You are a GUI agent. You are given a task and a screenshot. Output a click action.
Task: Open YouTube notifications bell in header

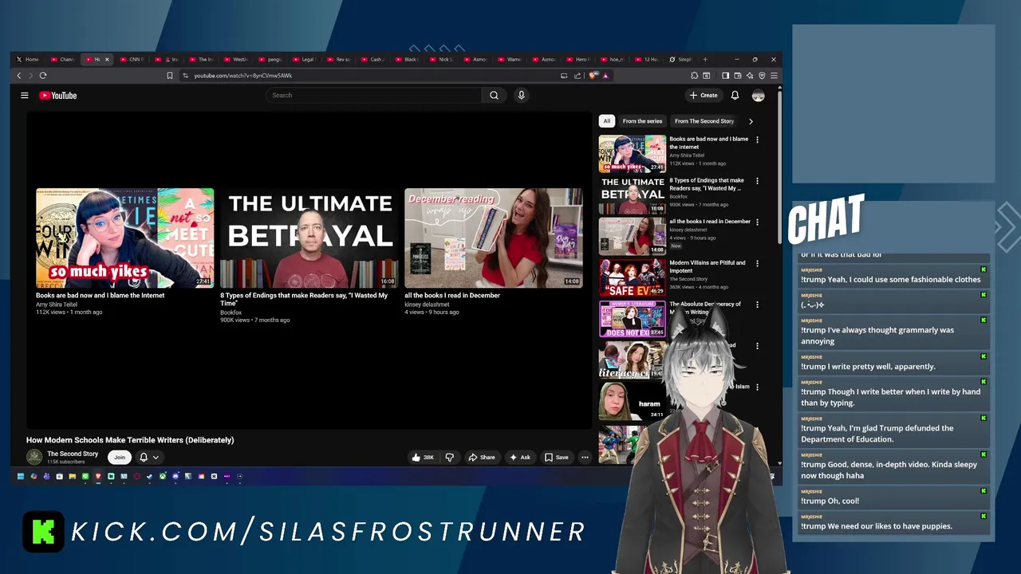point(735,96)
